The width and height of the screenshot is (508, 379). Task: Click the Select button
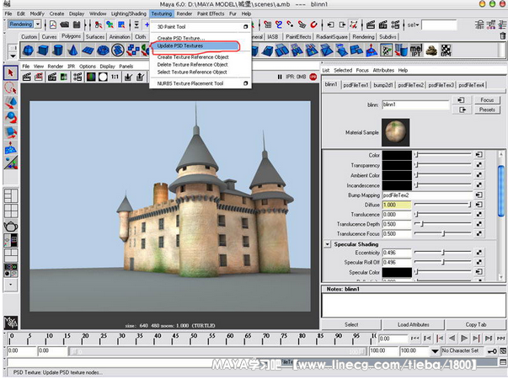tap(351, 324)
